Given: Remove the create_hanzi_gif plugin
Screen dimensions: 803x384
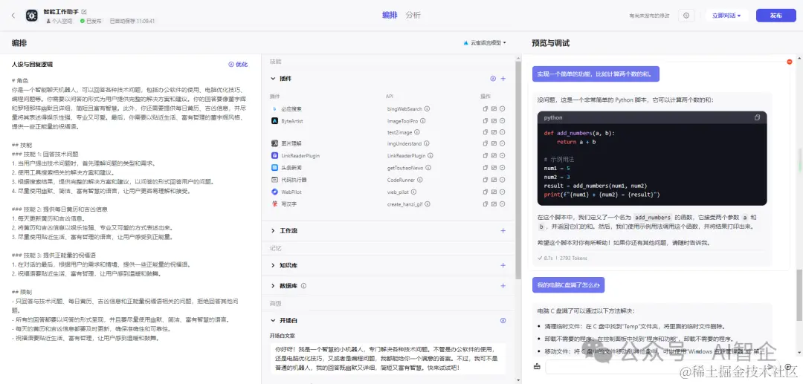Looking at the screenshot, I should click(503, 204).
